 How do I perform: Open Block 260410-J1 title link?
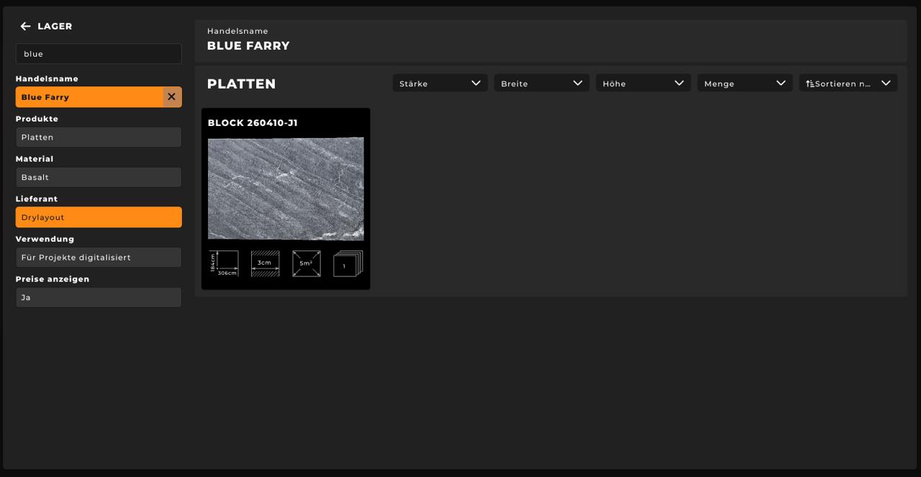253,123
